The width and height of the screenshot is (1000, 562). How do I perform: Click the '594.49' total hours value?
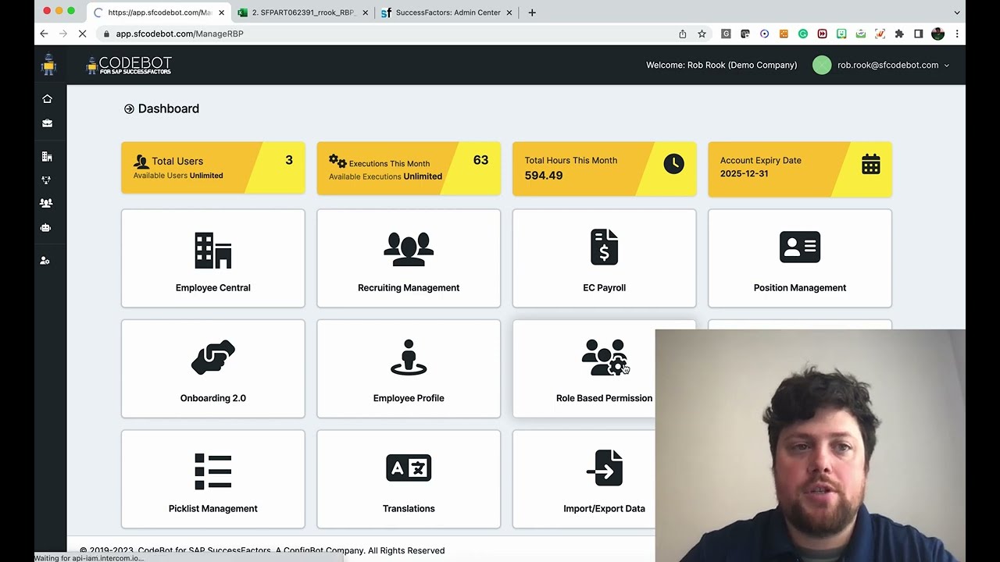pyautogui.click(x=544, y=176)
